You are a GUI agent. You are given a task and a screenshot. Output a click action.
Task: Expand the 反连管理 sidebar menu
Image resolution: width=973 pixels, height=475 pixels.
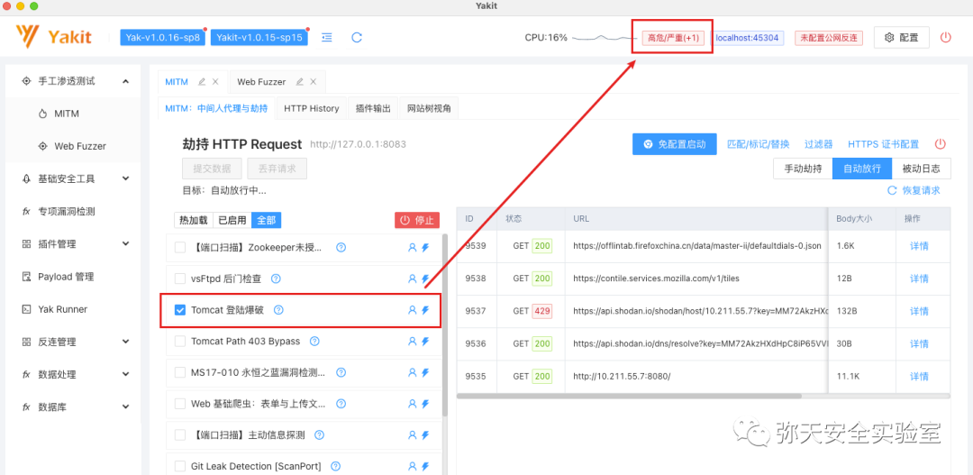pos(125,342)
